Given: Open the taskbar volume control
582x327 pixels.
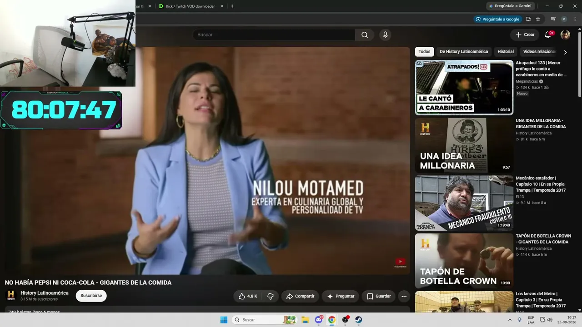Looking at the screenshot, I should [x=549, y=320].
